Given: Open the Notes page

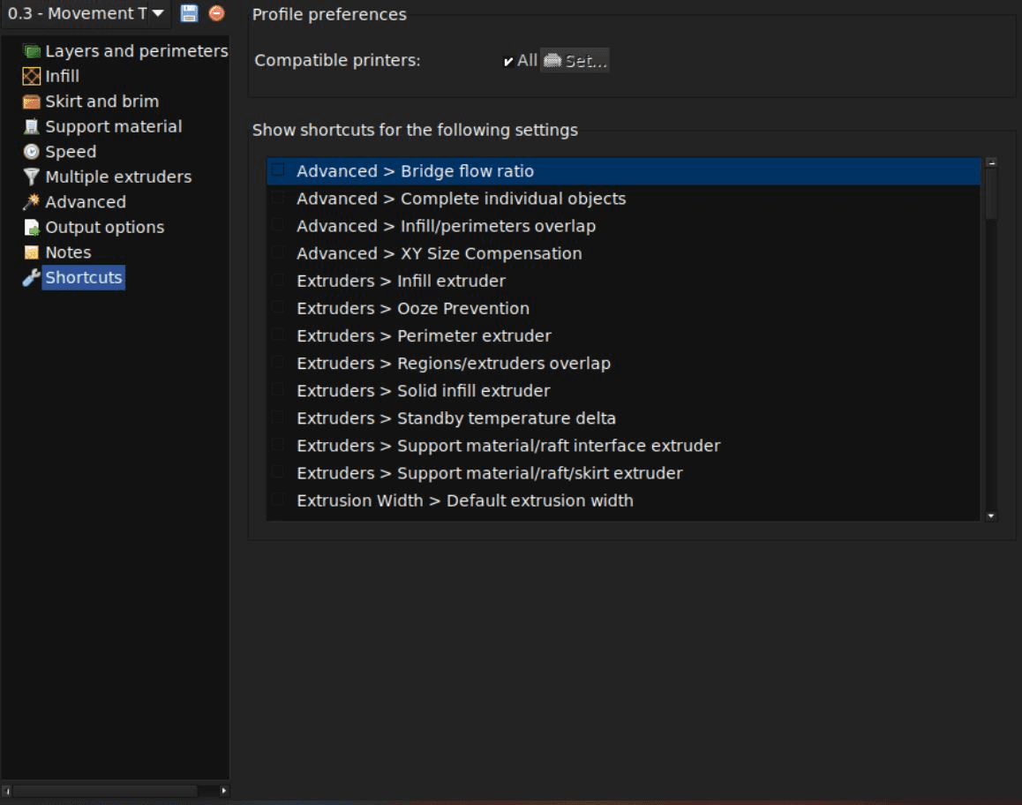Looking at the screenshot, I should pyautogui.click(x=68, y=252).
